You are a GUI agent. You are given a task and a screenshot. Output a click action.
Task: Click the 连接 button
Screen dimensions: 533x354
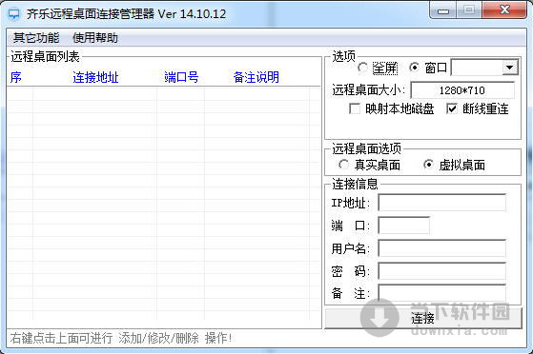click(423, 319)
